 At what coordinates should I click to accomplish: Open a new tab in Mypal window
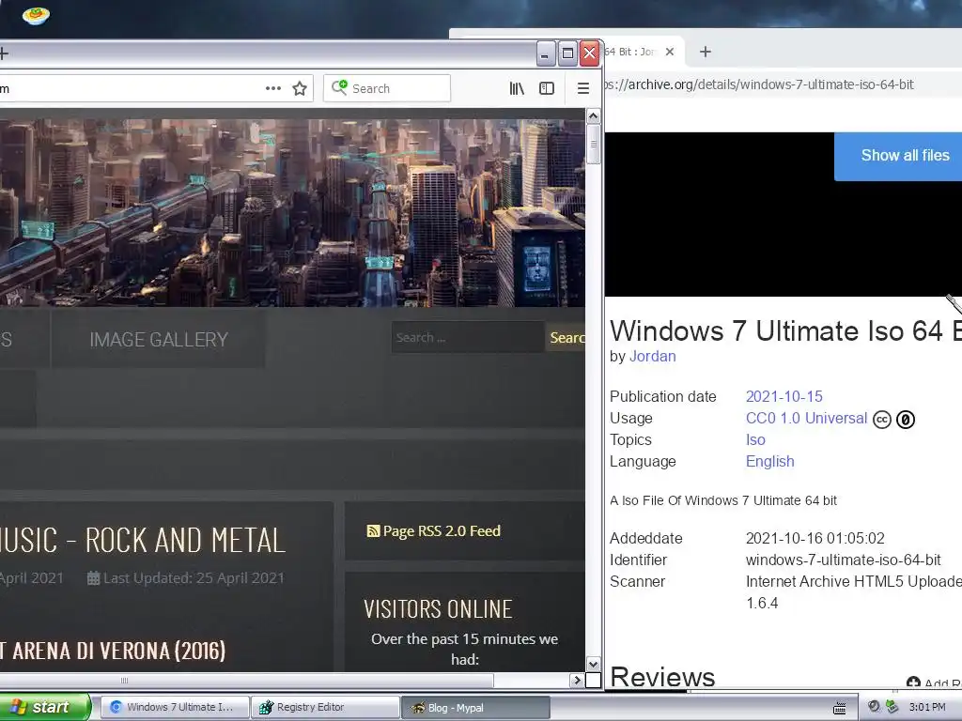(4, 54)
